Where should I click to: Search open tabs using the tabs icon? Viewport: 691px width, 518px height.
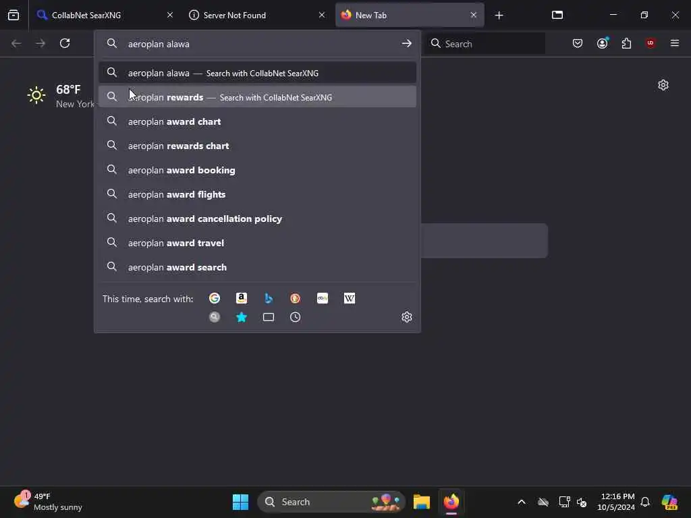pos(269,317)
